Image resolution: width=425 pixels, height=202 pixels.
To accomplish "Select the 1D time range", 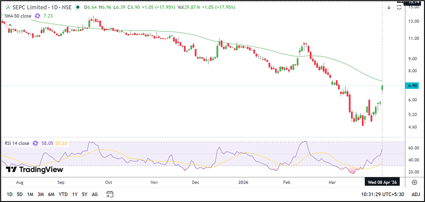I will 9,194.
